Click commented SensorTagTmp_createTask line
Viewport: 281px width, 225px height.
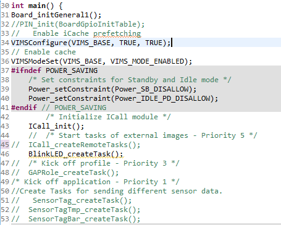75,210
